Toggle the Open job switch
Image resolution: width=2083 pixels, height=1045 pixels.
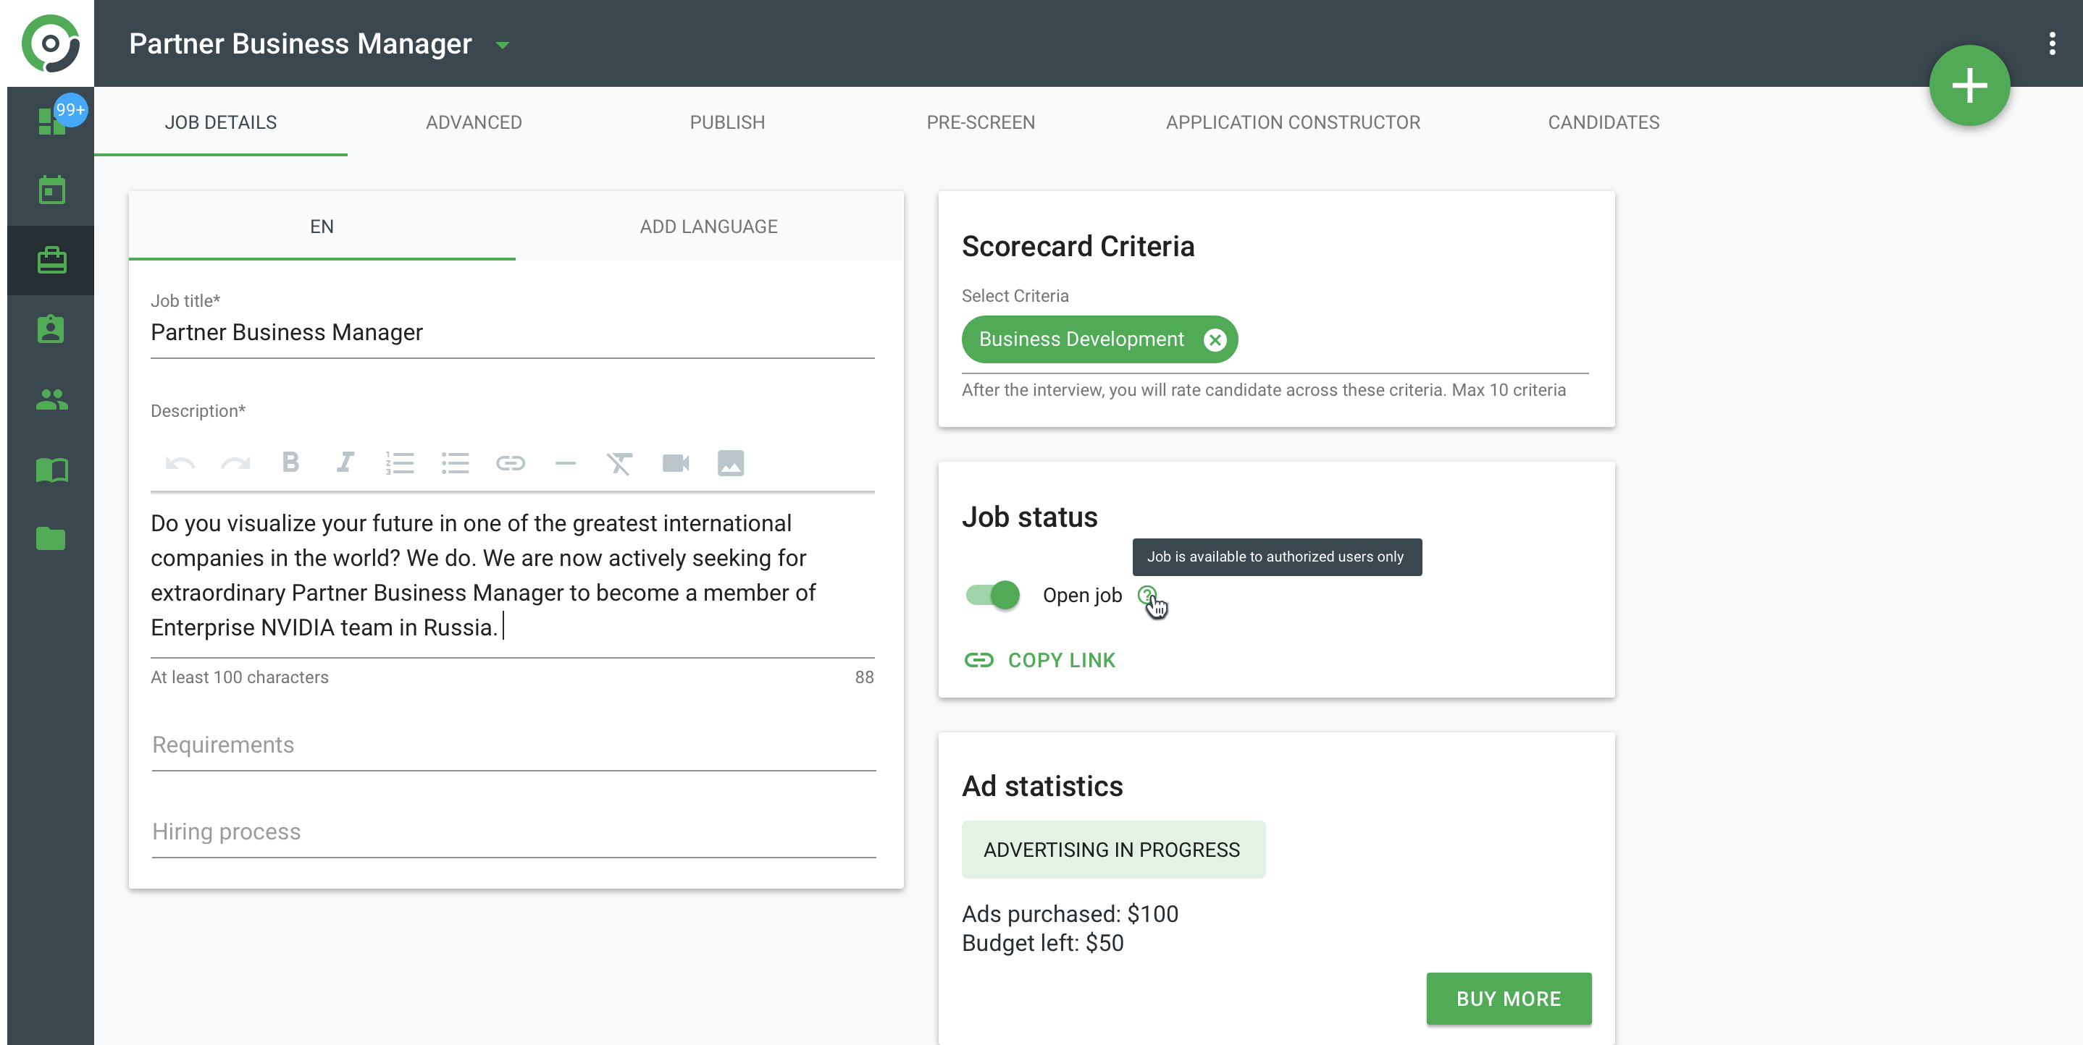993,596
